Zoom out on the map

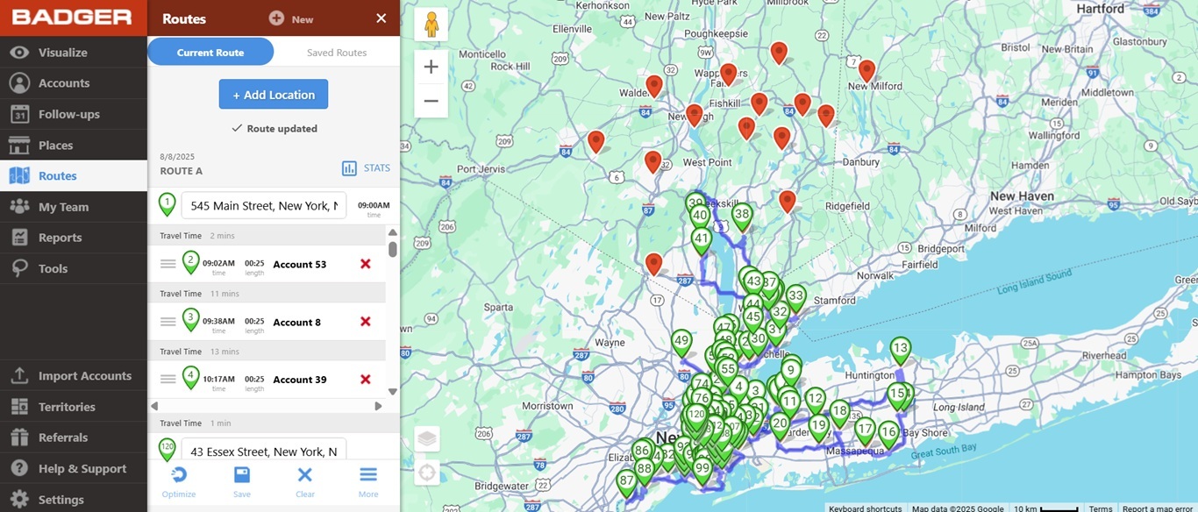point(431,102)
